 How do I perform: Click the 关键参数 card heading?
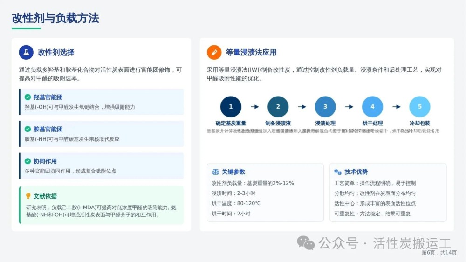pyautogui.click(x=233, y=172)
